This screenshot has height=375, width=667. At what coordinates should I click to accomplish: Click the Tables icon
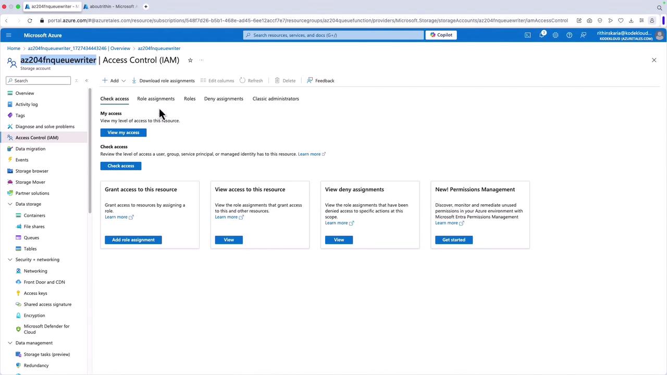click(18, 248)
